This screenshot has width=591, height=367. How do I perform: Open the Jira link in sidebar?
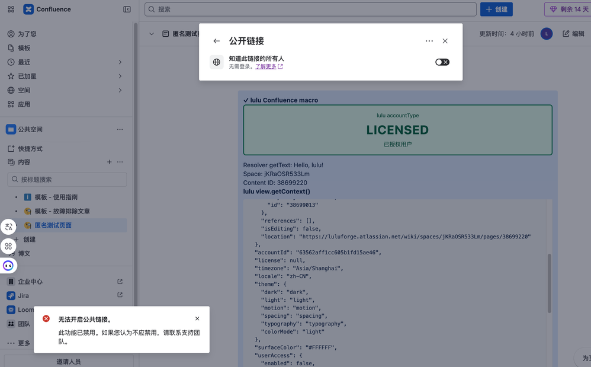click(x=23, y=296)
